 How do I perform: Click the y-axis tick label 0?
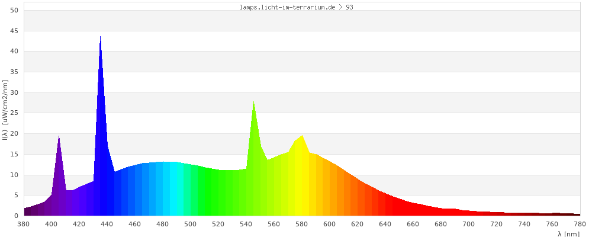[x=17, y=216]
